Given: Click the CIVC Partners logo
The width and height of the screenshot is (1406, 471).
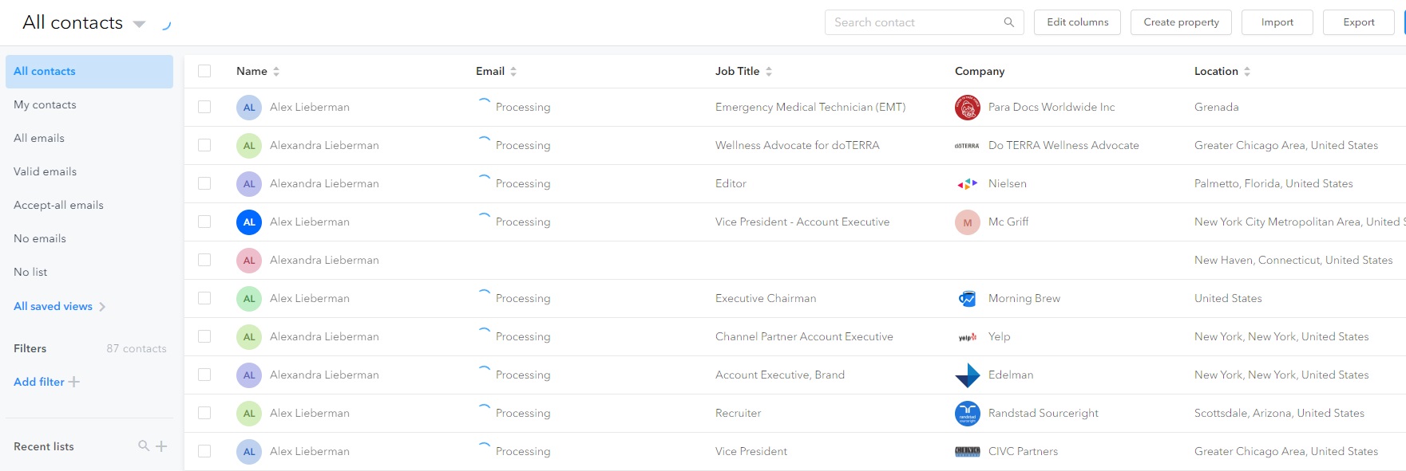Looking at the screenshot, I should click(x=968, y=452).
